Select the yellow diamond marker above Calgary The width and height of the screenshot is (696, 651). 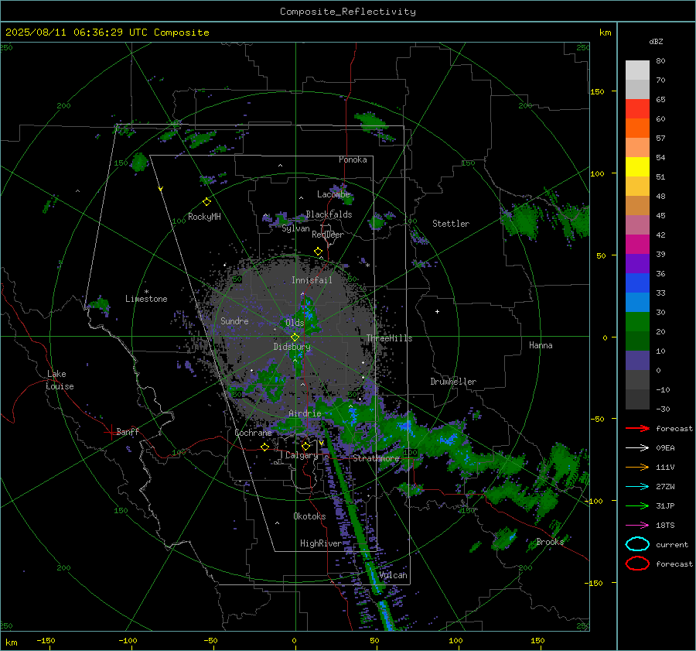305,446
